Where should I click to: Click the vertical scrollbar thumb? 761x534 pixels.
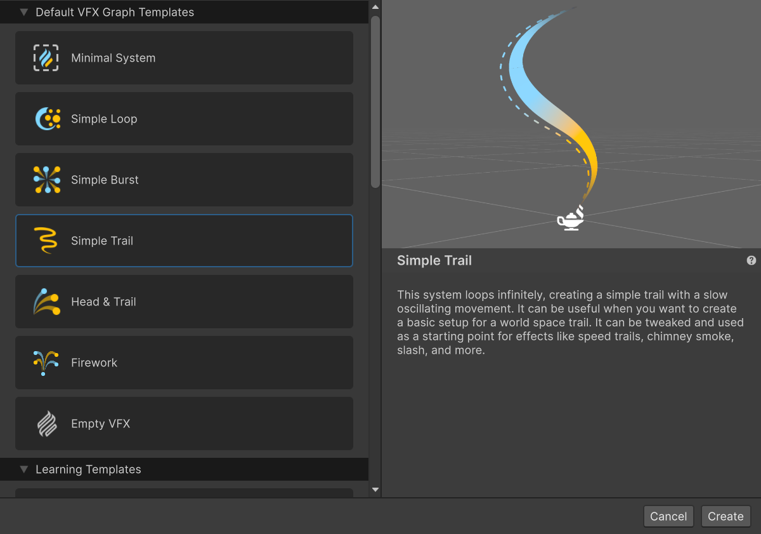[x=375, y=102]
